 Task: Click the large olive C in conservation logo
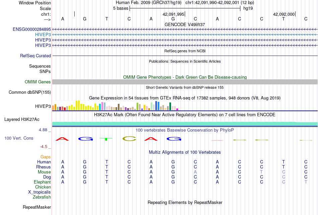(x=130, y=139)
